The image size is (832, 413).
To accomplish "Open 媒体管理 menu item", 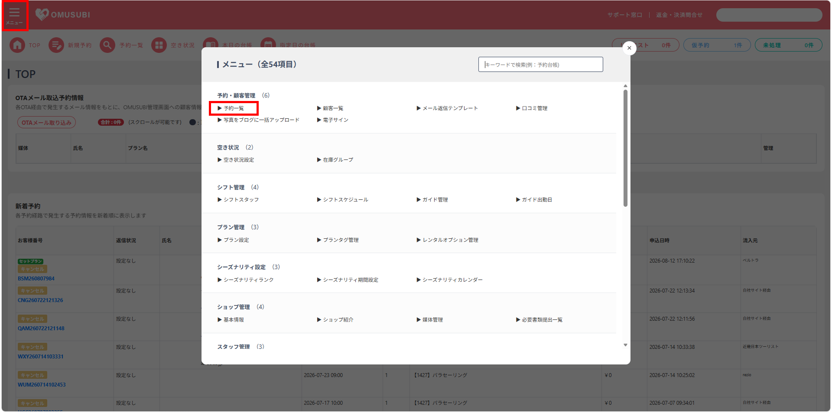I will [x=430, y=320].
